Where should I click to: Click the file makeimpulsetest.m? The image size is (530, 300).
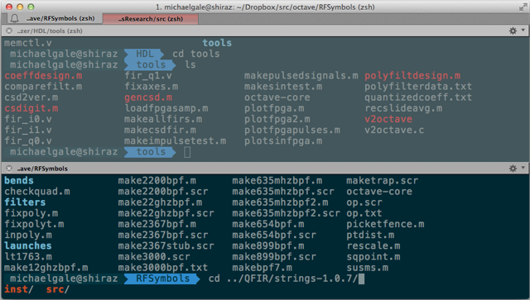(175, 141)
